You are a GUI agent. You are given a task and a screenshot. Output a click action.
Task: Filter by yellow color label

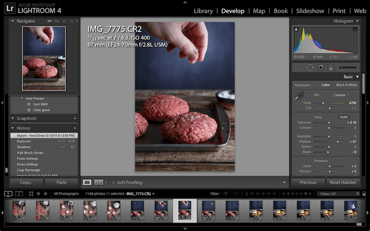[x=288, y=193]
